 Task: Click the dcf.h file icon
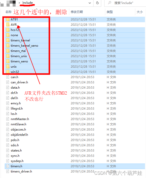click(x=7, y=93)
